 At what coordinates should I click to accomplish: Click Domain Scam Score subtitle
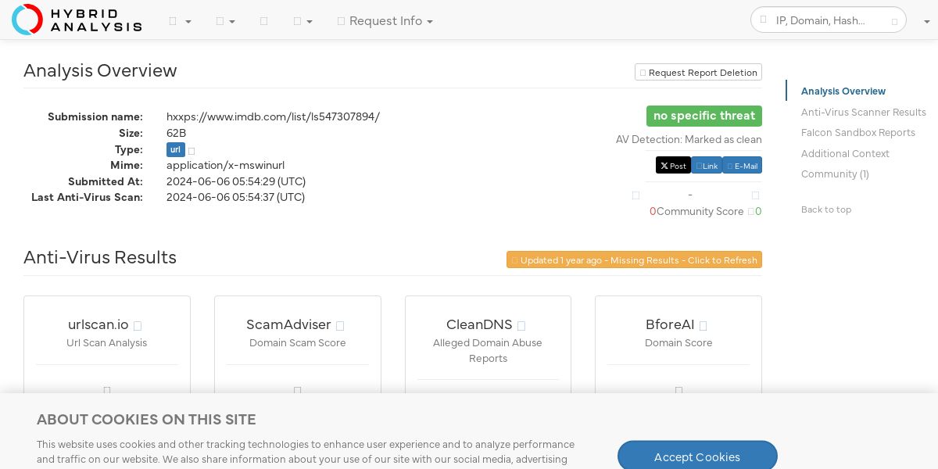pyautogui.click(x=298, y=342)
